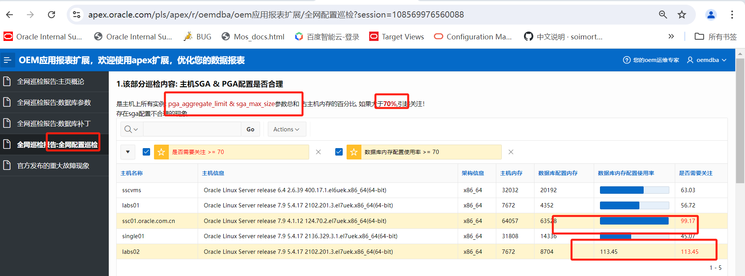Open the Actions menu
Image resolution: width=745 pixels, height=276 pixels.
pyautogui.click(x=287, y=129)
